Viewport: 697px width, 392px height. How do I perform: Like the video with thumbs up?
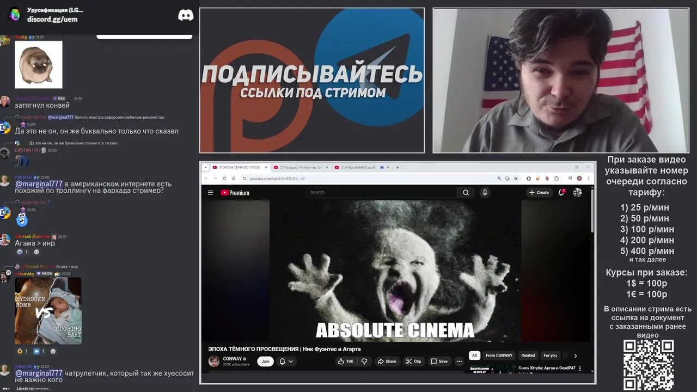tap(345, 361)
